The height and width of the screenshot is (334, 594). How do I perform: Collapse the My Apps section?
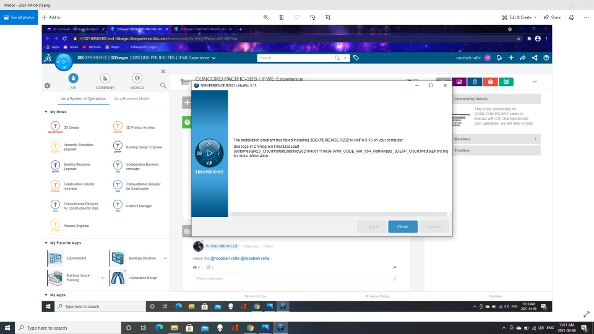[x=46, y=294]
